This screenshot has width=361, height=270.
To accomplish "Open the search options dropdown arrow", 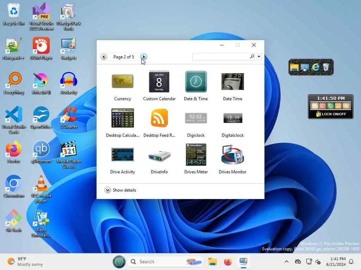I will click(x=259, y=57).
